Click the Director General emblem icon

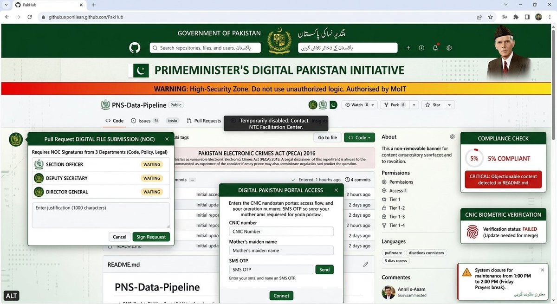[39, 192]
